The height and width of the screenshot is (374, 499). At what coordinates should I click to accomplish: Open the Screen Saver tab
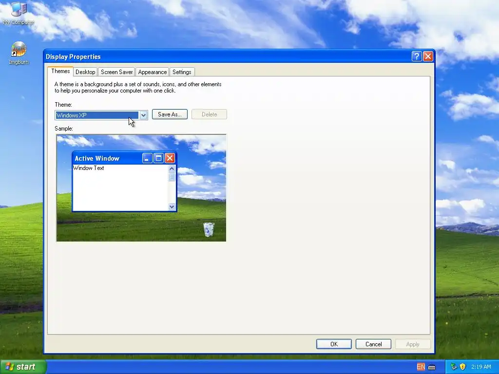[117, 72]
